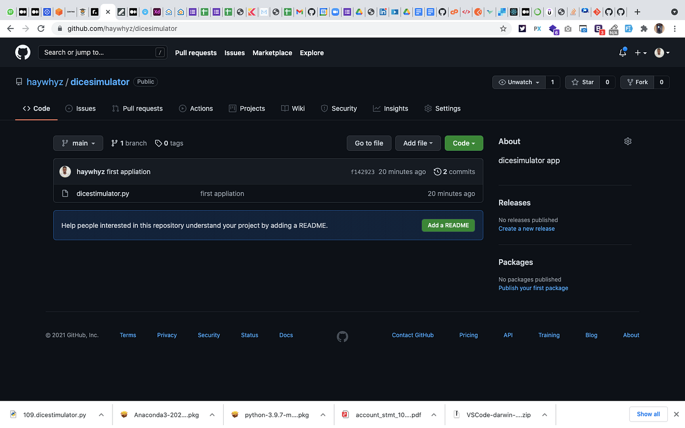
Task: Star the dicesimulator repository
Action: point(583,82)
